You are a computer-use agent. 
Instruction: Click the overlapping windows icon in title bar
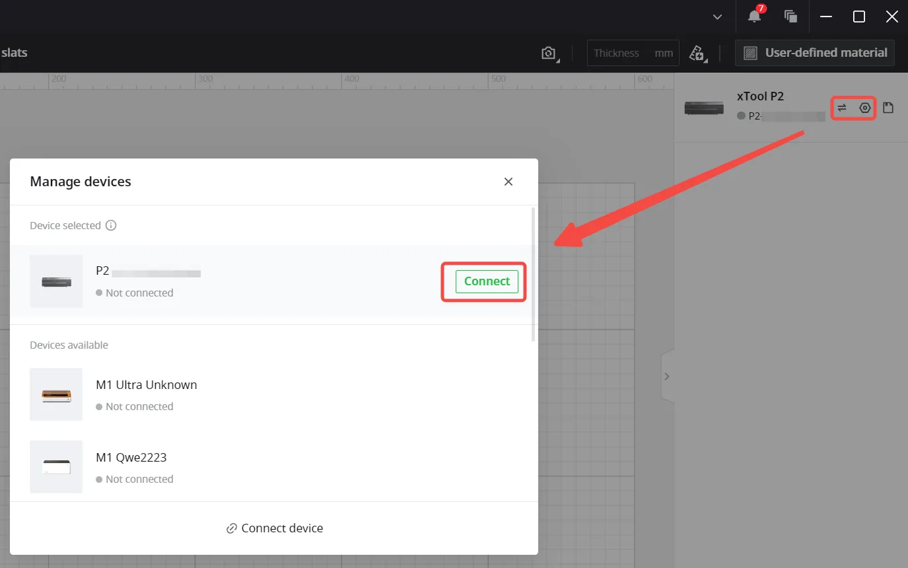pos(790,17)
